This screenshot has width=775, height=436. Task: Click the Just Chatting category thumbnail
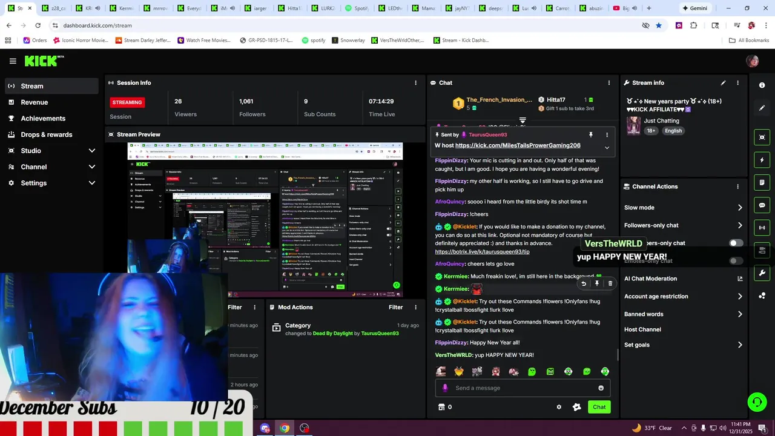pyautogui.click(x=633, y=125)
